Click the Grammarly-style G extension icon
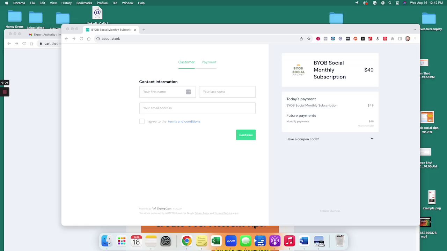The image size is (447, 251). pyautogui.click(x=340, y=39)
